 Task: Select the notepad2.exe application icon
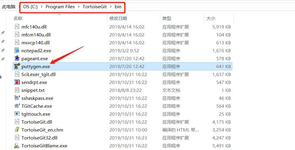click(17, 50)
